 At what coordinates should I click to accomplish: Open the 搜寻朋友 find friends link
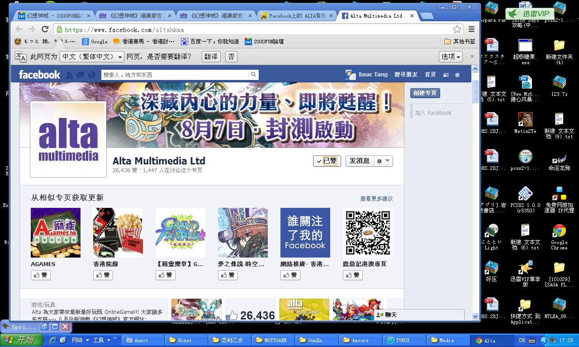pos(406,75)
